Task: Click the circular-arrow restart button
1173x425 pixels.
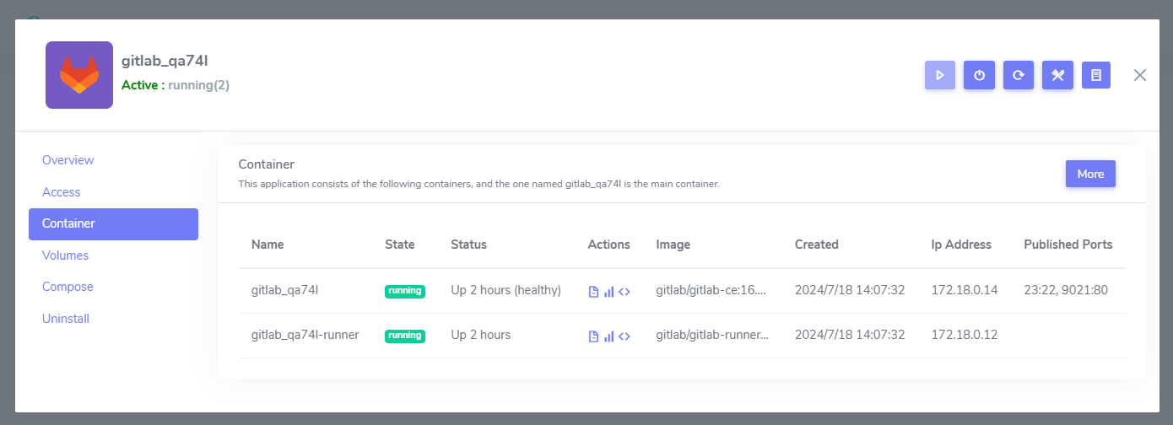Action: point(1018,75)
